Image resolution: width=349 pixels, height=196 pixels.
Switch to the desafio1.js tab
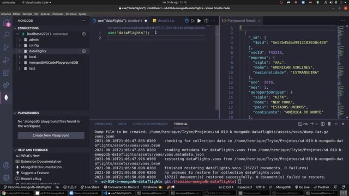point(164,21)
